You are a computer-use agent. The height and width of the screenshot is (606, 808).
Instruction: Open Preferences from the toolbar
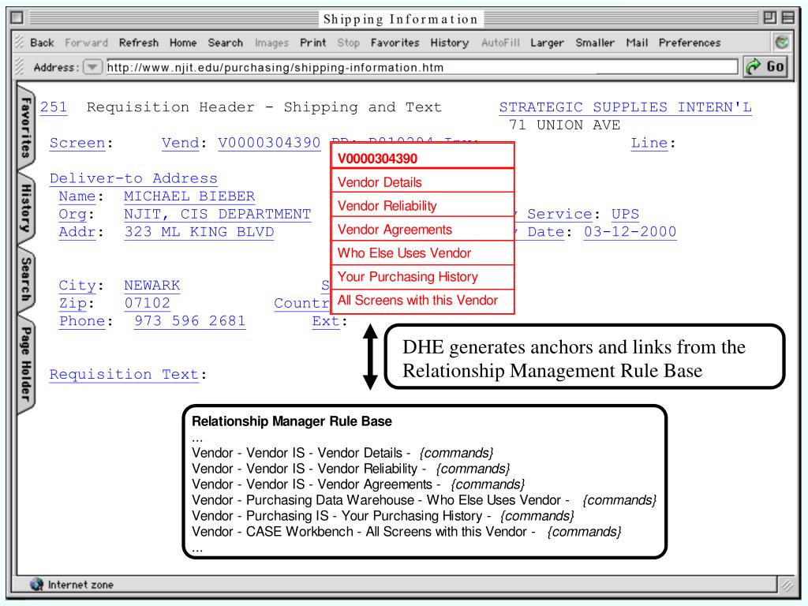point(690,43)
